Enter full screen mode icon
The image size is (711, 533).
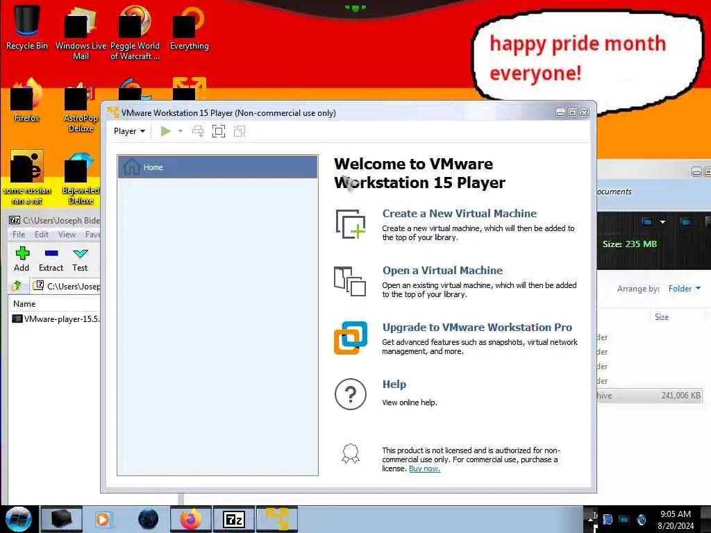(219, 131)
